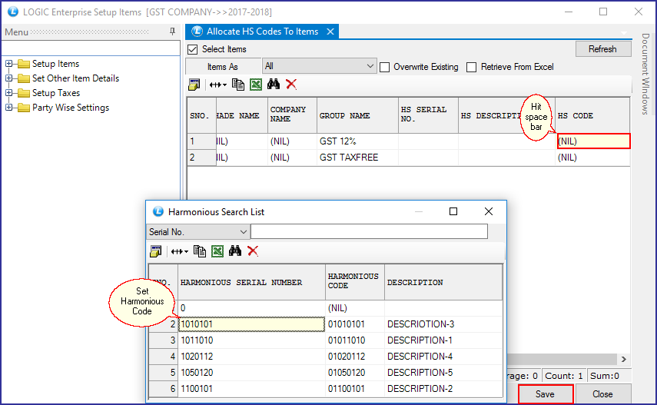Close the Allocate HS Codes To Items tab
The width and height of the screenshot is (657, 405).
click(x=330, y=32)
